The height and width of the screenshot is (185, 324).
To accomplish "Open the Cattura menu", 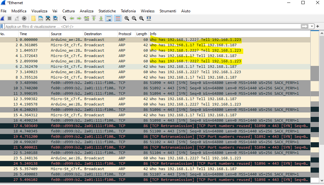I will [x=69, y=11].
